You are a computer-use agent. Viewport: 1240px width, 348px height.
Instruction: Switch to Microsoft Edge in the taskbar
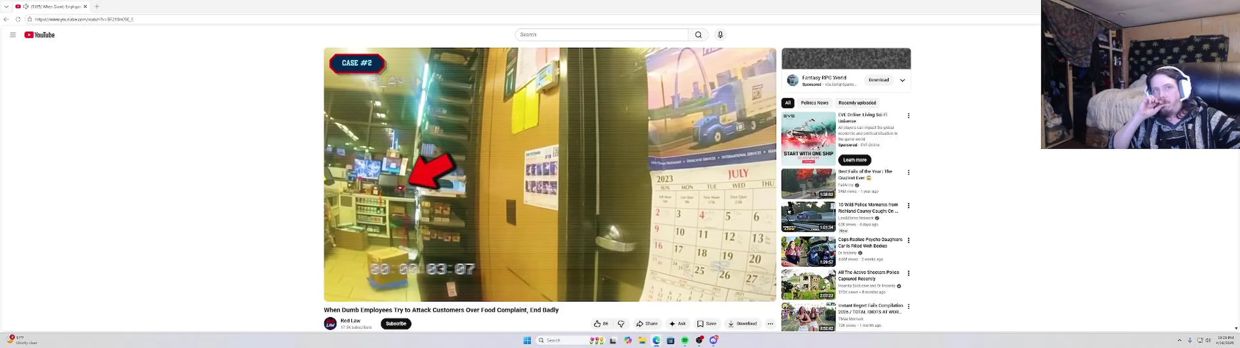(x=656, y=341)
